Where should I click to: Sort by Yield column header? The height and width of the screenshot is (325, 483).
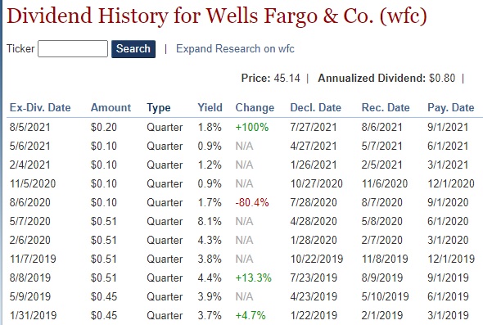click(x=210, y=107)
